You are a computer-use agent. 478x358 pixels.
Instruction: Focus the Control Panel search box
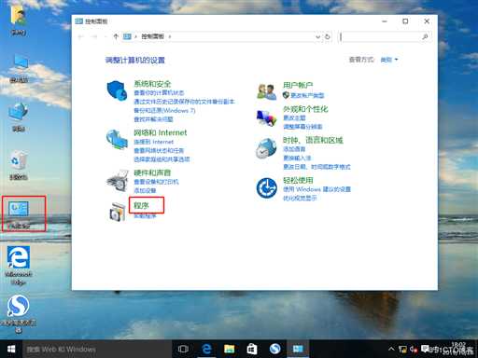click(x=386, y=36)
